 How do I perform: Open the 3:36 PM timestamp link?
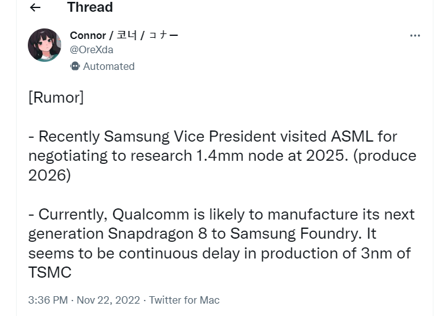click(x=48, y=300)
